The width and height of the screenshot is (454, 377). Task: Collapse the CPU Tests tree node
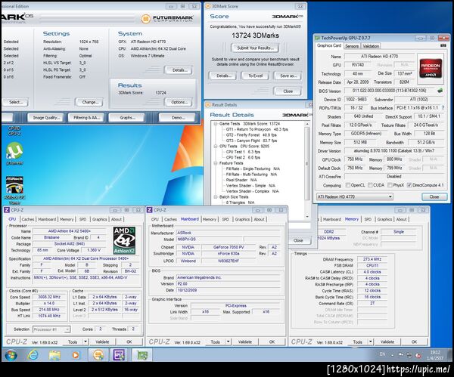216,147
